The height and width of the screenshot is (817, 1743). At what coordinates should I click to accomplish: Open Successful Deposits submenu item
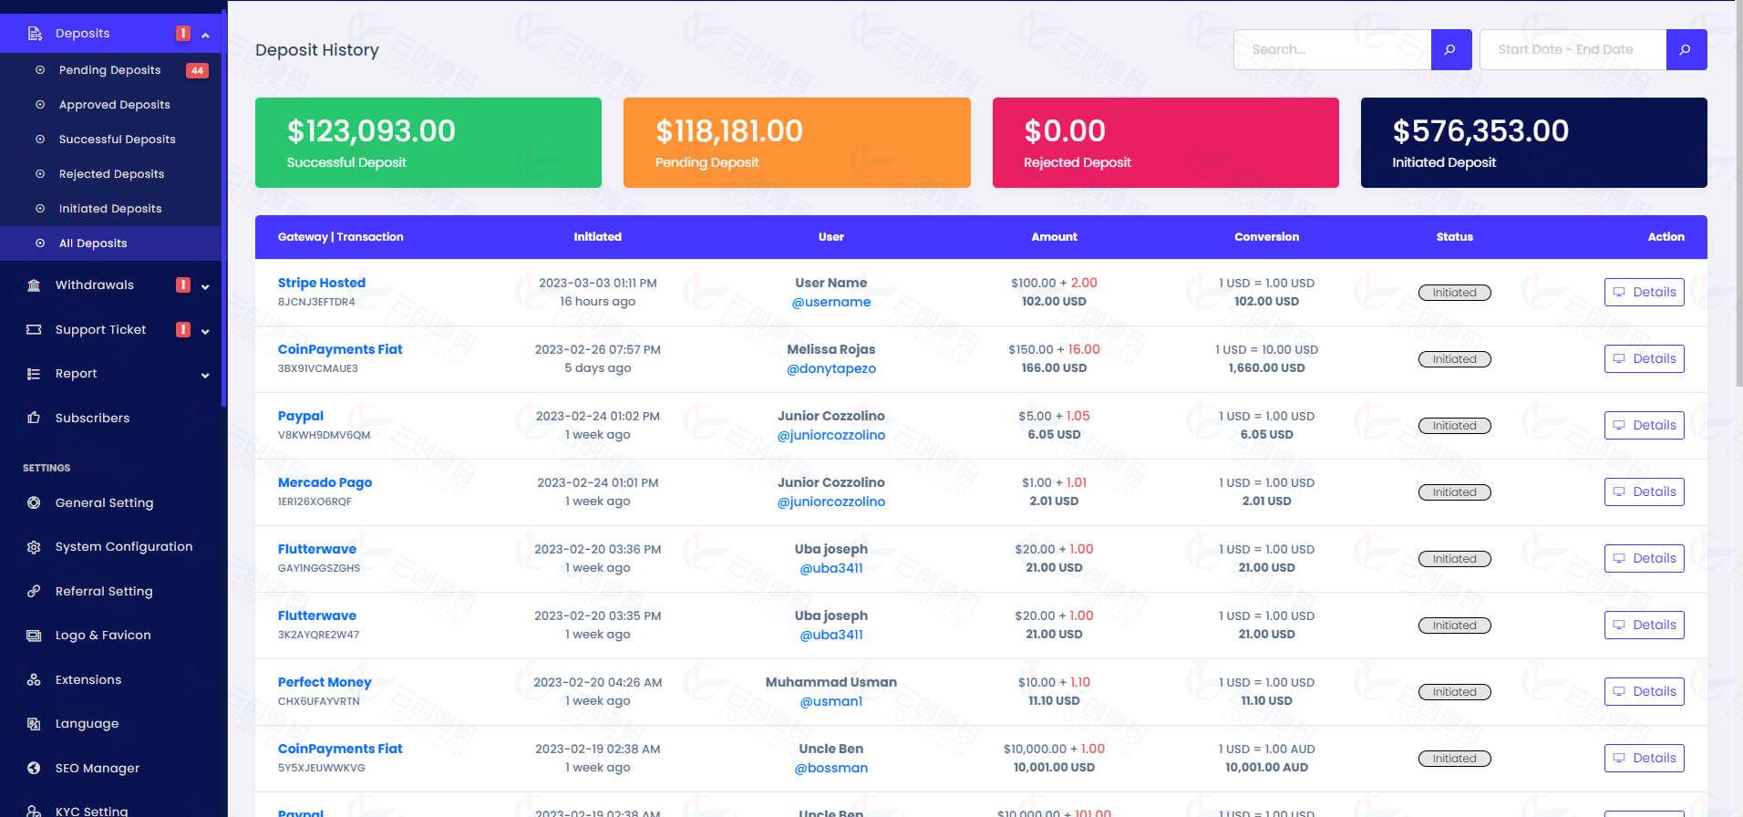(x=110, y=140)
